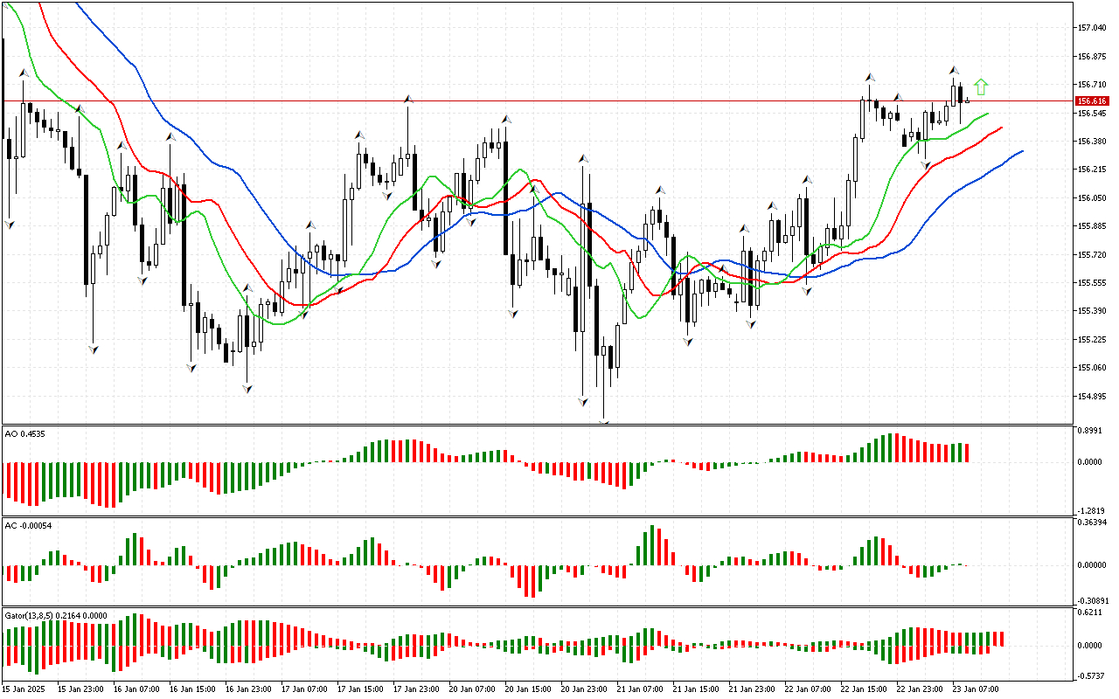Screen dimensions: 1119x699
Task: Click price level 157.040 on the axis
Action: [1093, 28]
